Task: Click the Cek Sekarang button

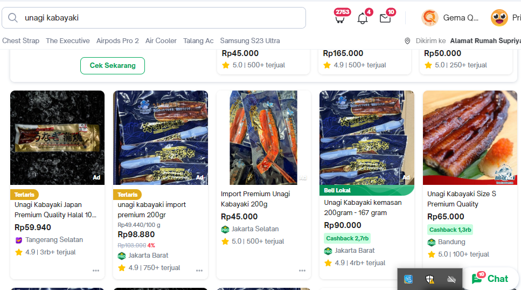Action: point(113,65)
